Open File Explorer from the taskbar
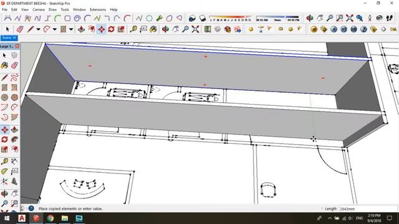399x224 pixels. [x=65, y=218]
